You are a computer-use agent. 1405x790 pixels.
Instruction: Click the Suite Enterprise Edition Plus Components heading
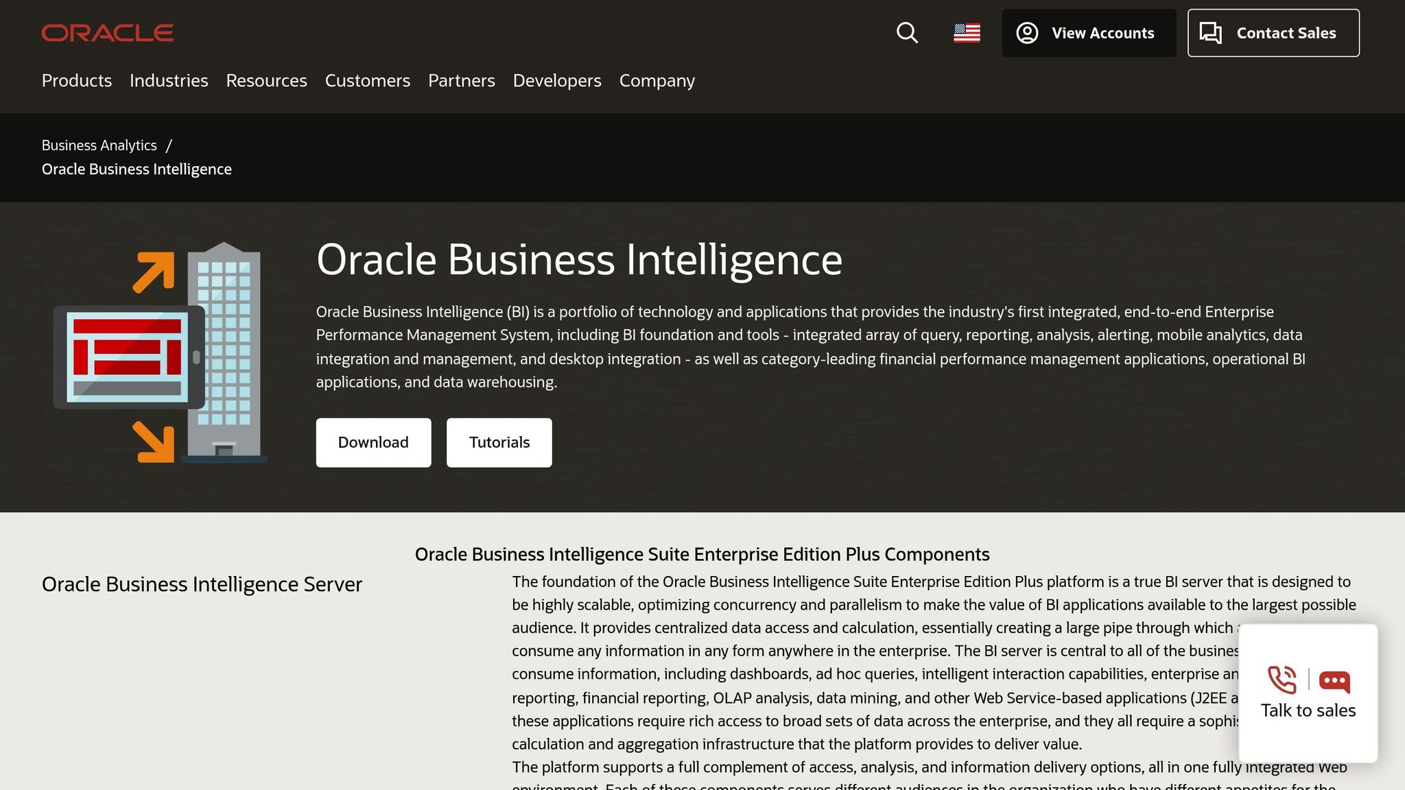702,554
